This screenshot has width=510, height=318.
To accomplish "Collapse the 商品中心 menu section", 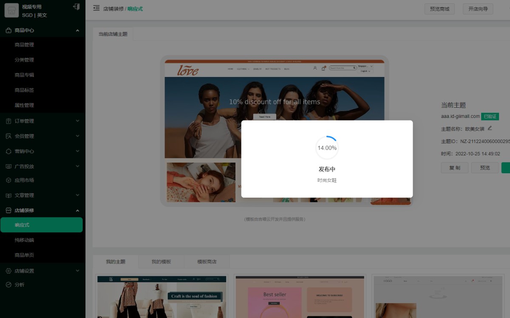I will pyautogui.click(x=77, y=31).
